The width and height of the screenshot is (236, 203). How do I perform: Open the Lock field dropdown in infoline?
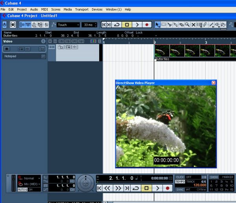(156, 36)
